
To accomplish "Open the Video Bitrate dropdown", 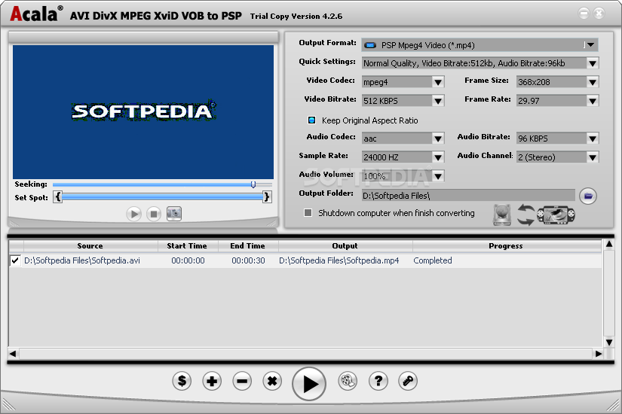I will 438,101.
